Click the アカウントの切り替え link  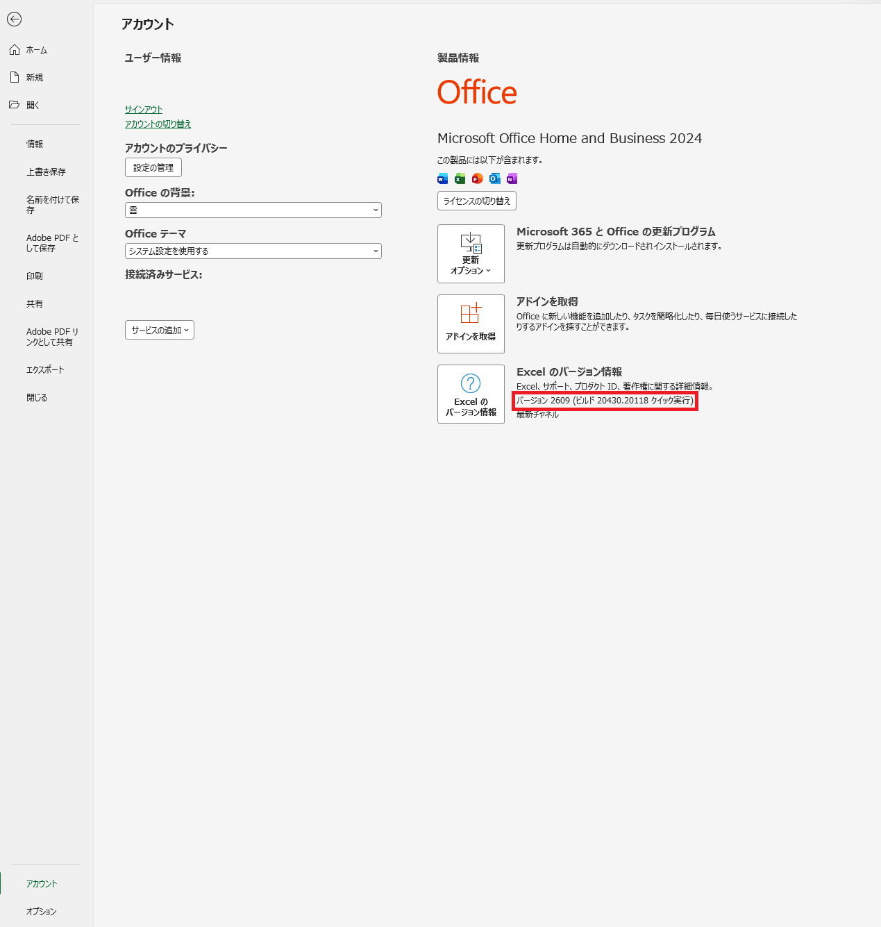pos(158,124)
